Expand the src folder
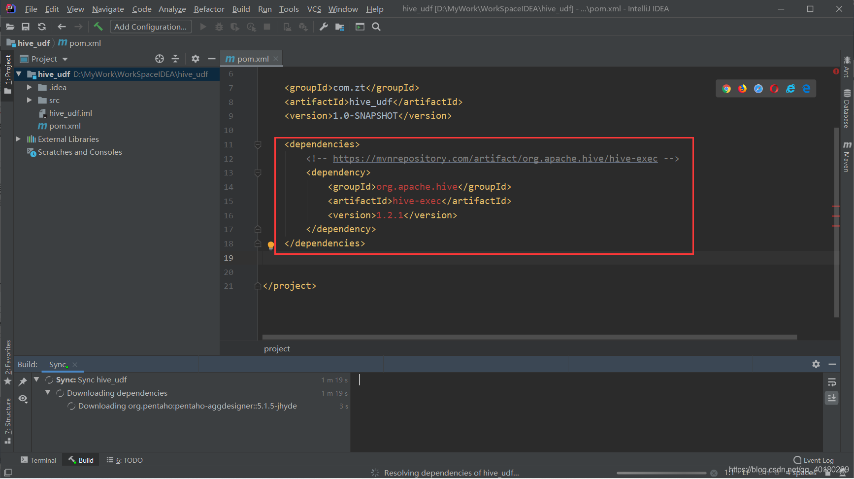The width and height of the screenshot is (854, 479). (29, 100)
